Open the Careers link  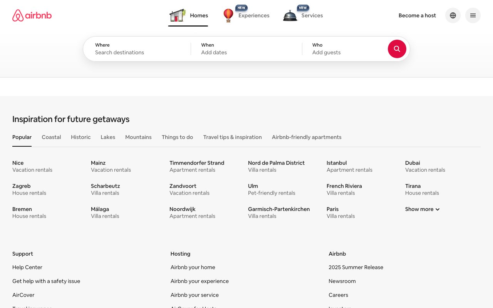338,295
